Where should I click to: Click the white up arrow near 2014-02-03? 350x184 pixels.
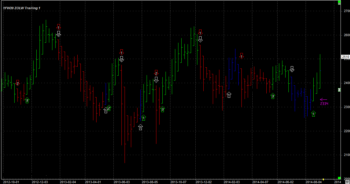(x=229, y=95)
